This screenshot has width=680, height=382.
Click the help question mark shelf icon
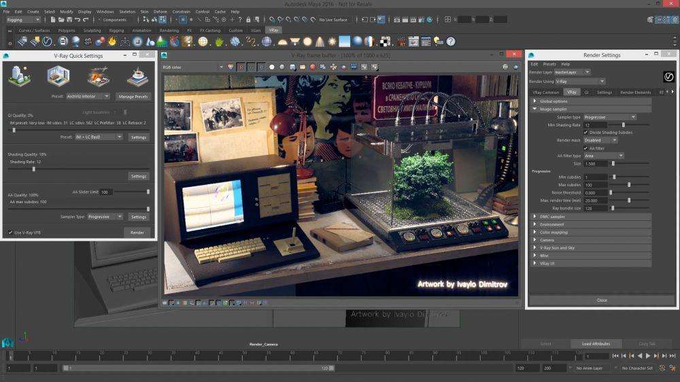[x=451, y=41]
